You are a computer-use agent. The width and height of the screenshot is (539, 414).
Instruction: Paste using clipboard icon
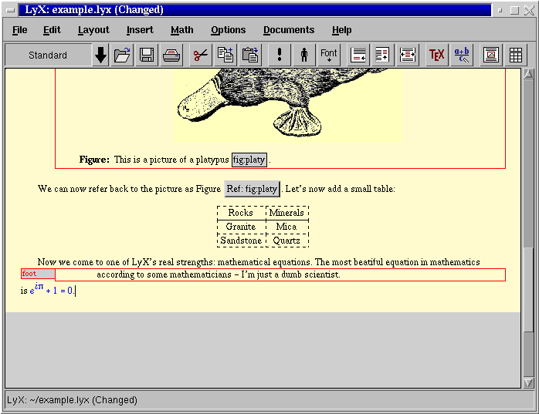(250, 55)
